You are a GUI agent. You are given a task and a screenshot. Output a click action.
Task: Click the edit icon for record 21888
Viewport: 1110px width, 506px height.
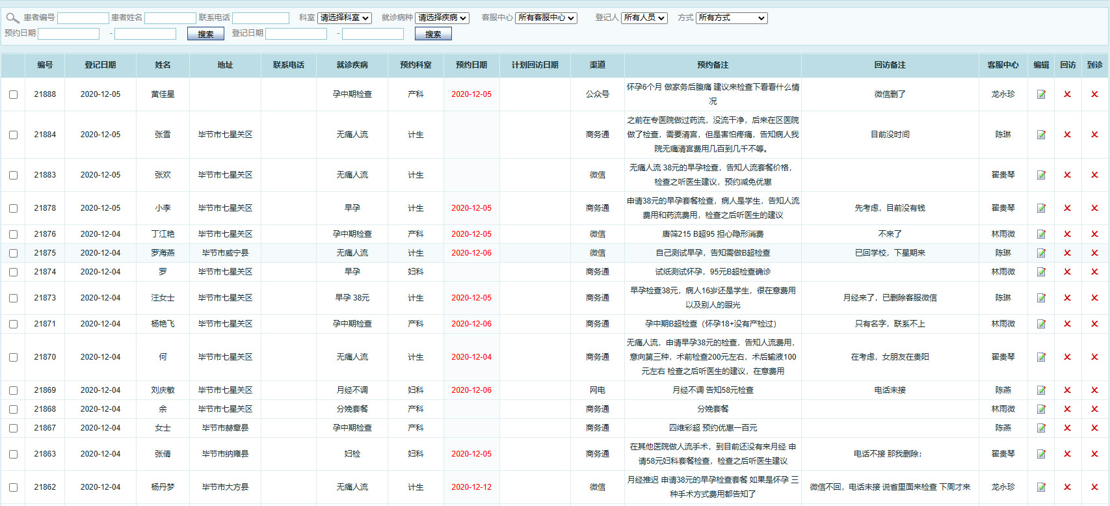(x=1041, y=94)
